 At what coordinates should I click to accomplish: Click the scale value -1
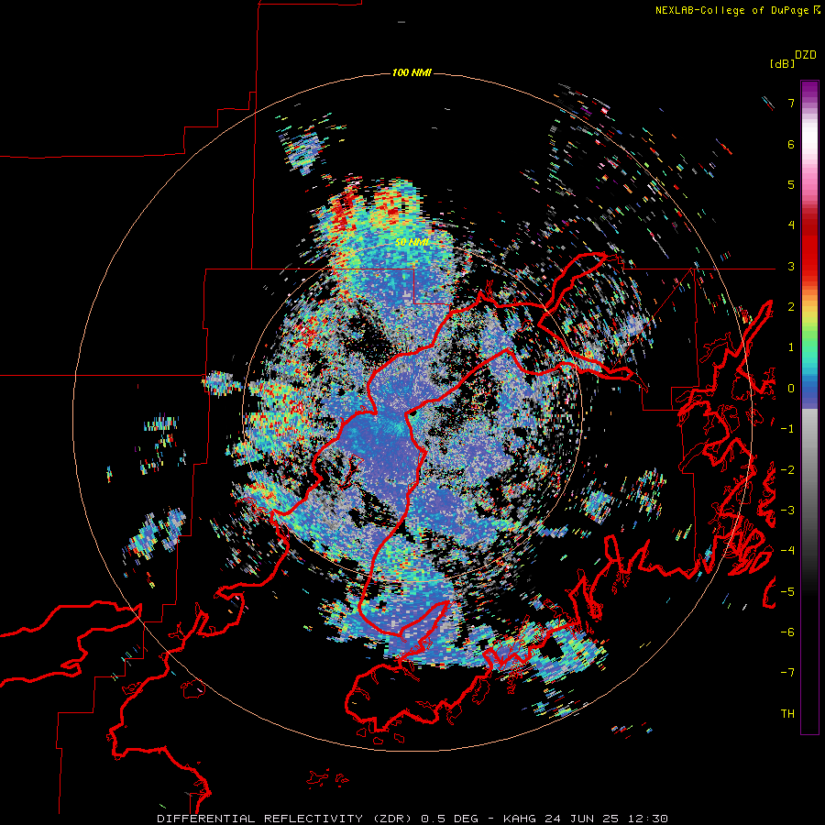[787, 429]
